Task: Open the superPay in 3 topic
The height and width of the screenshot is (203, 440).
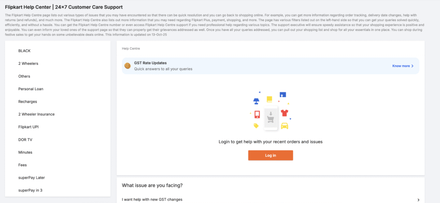Action: click(x=30, y=190)
